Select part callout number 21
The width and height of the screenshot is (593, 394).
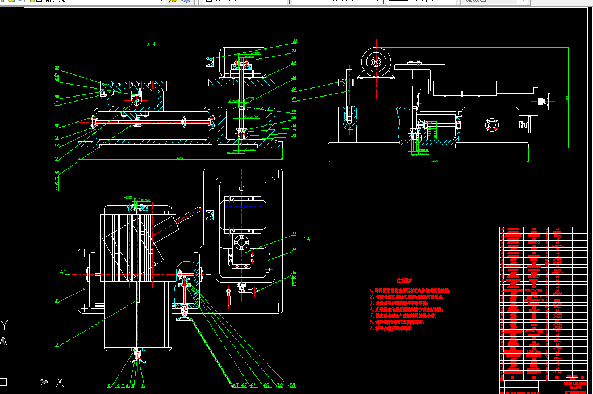(x=56, y=68)
